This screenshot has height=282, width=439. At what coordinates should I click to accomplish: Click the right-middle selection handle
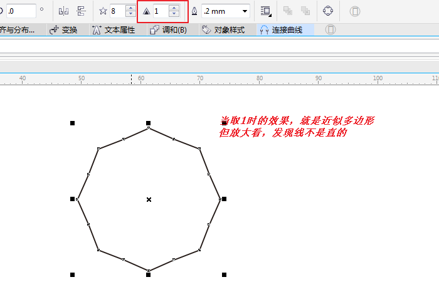pos(225,199)
